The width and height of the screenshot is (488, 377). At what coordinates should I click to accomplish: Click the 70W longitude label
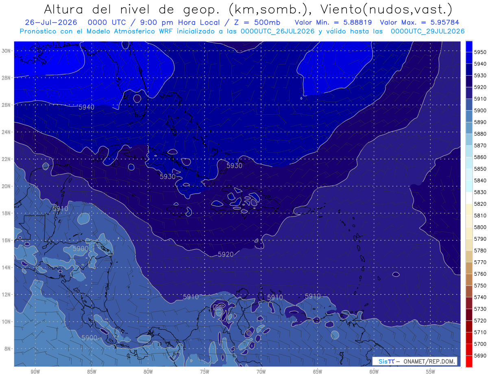(261, 372)
